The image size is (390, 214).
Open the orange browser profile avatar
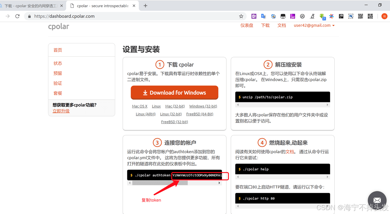[385, 16]
